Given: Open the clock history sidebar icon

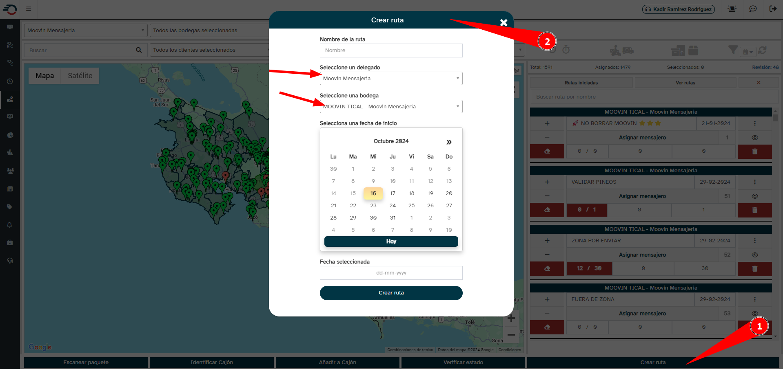Looking at the screenshot, I should [x=10, y=81].
